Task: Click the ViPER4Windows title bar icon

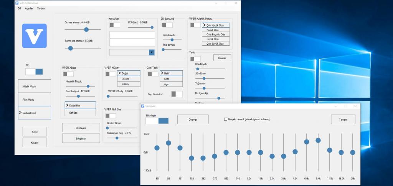Action: click(17, 3)
